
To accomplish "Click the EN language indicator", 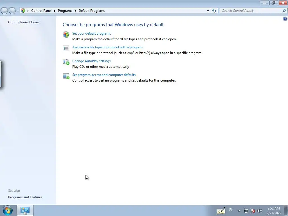I will coord(231,210).
